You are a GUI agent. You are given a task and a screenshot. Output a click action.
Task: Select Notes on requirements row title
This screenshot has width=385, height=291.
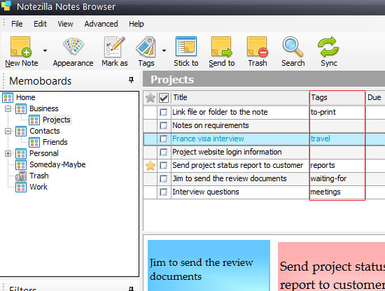tap(211, 125)
